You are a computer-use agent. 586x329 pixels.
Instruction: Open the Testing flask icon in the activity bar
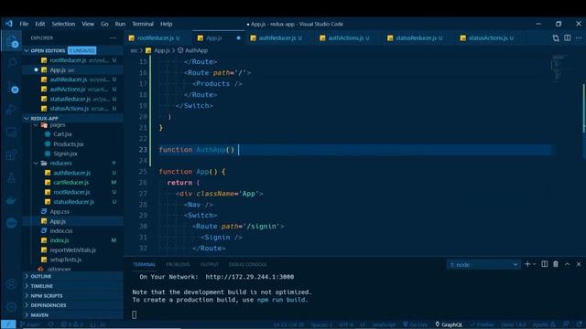click(12, 178)
